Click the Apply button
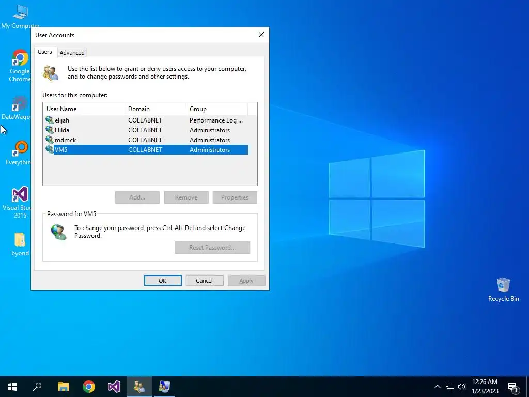This screenshot has height=397, width=529. coord(246,281)
